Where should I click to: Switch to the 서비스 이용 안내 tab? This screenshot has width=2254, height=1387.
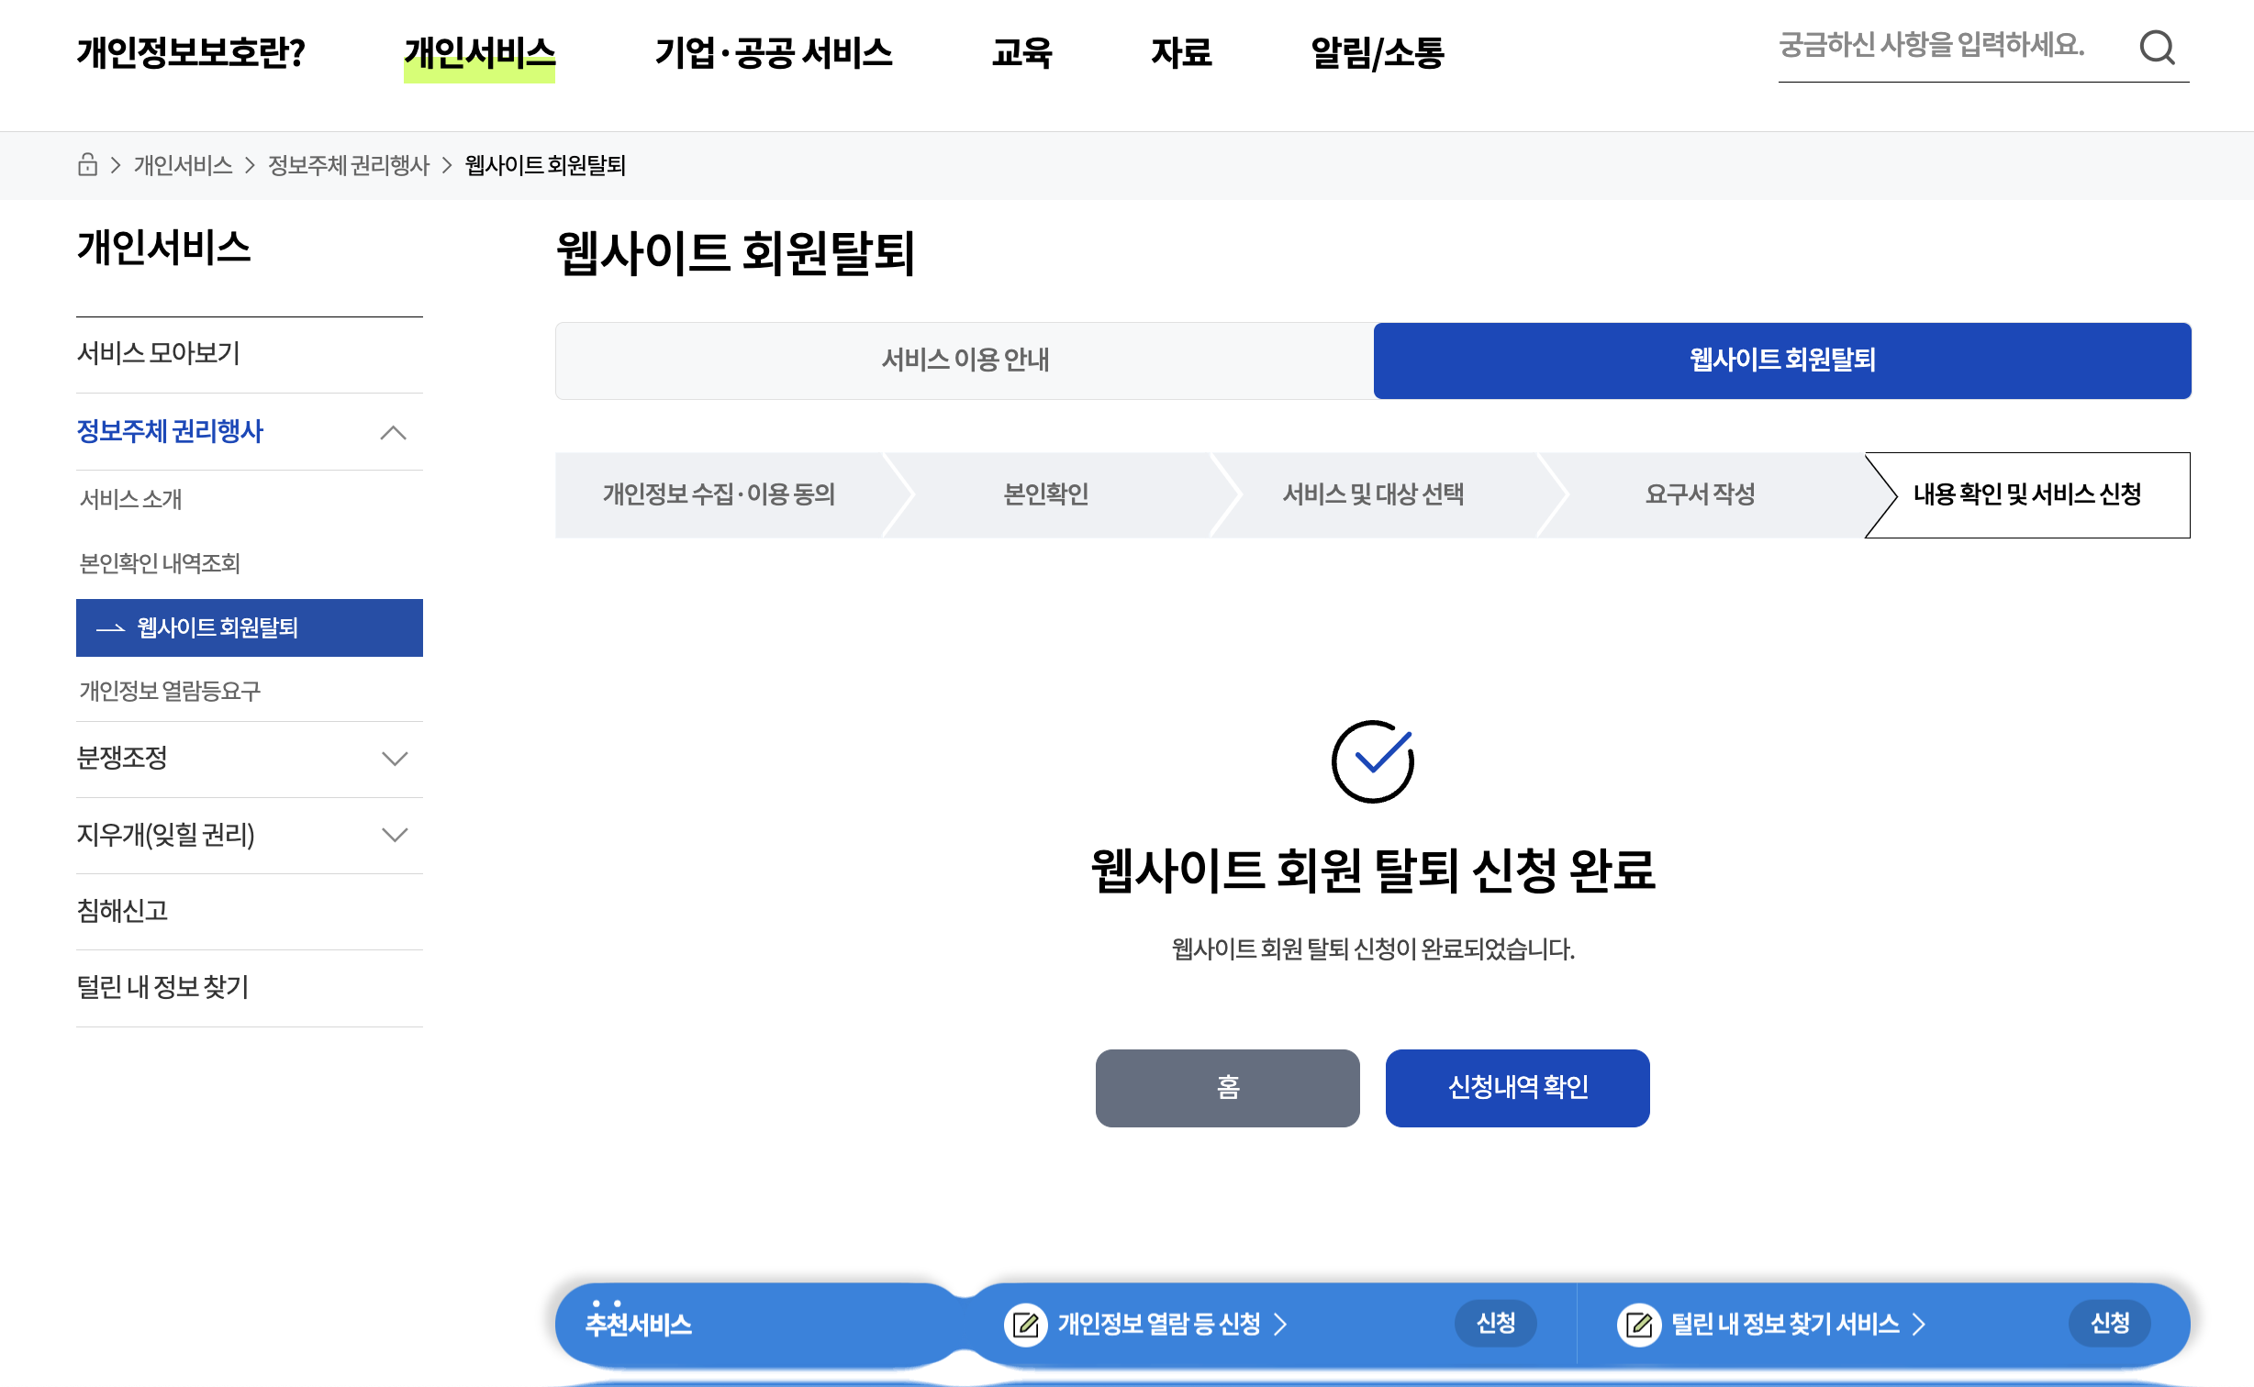(965, 360)
